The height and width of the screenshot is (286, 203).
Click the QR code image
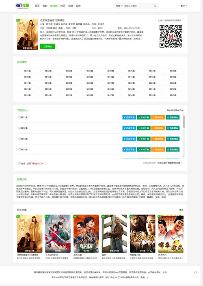coord(171,36)
